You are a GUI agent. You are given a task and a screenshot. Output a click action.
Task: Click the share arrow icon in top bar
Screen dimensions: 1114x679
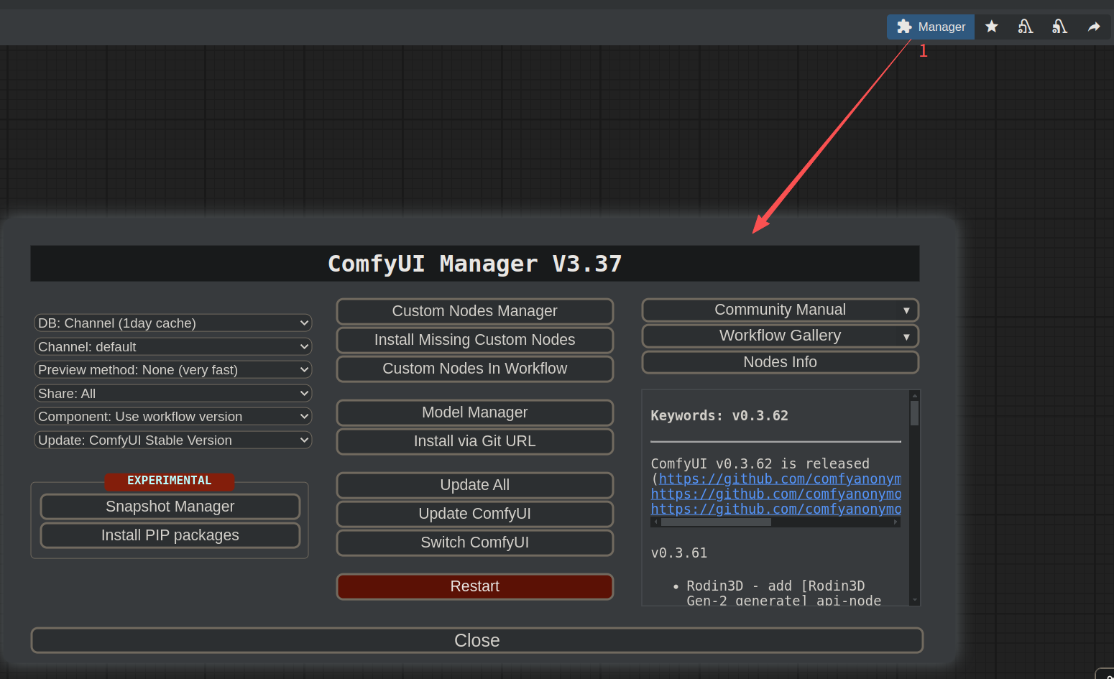point(1094,27)
